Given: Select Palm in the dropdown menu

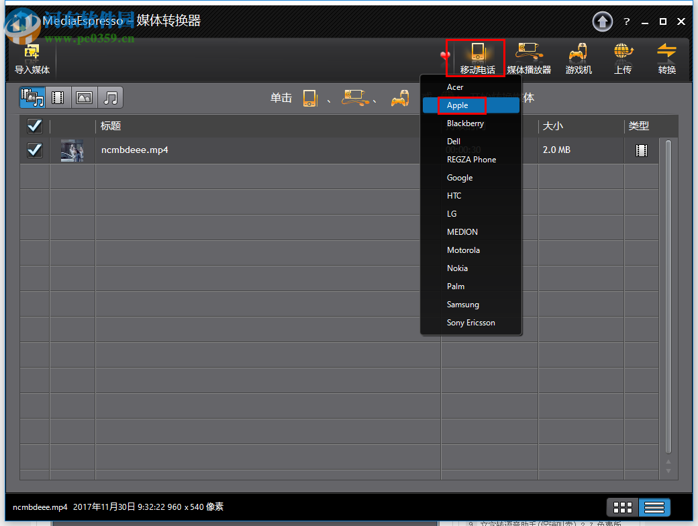Looking at the screenshot, I should click(471, 286).
